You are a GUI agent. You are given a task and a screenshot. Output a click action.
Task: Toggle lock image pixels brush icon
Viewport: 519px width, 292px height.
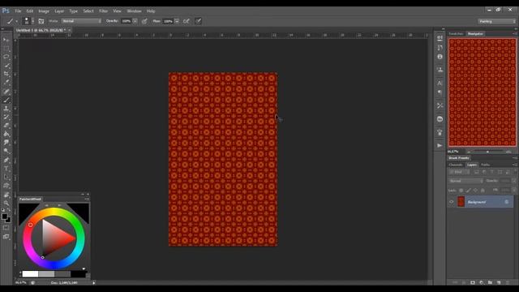(468, 191)
